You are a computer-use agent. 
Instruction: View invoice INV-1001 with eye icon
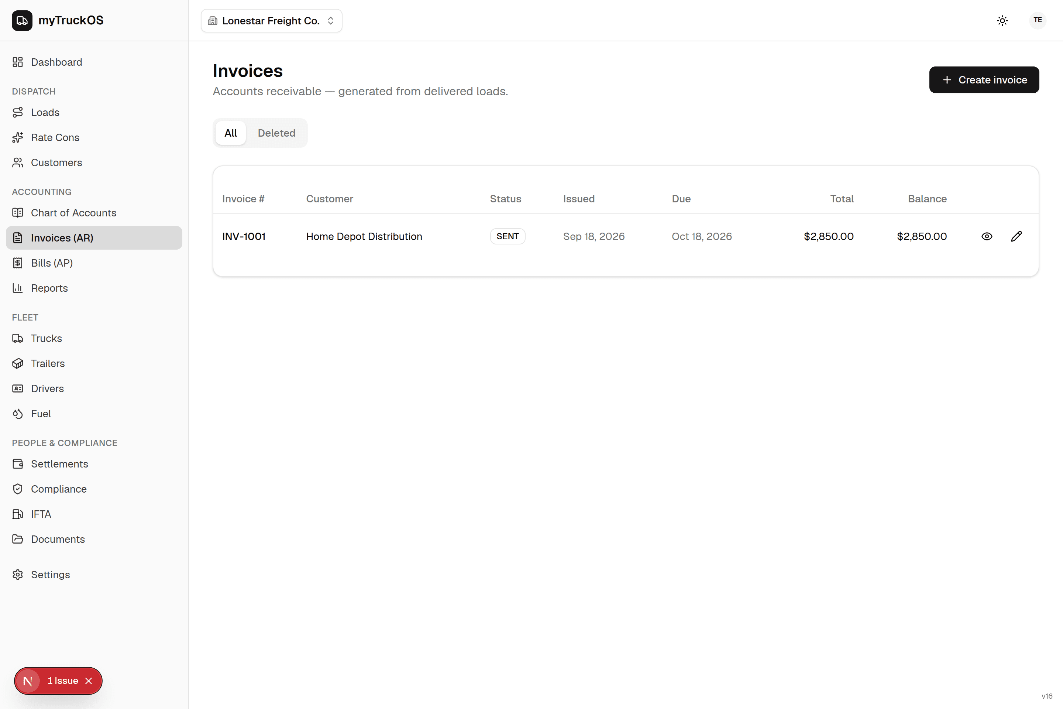(987, 236)
